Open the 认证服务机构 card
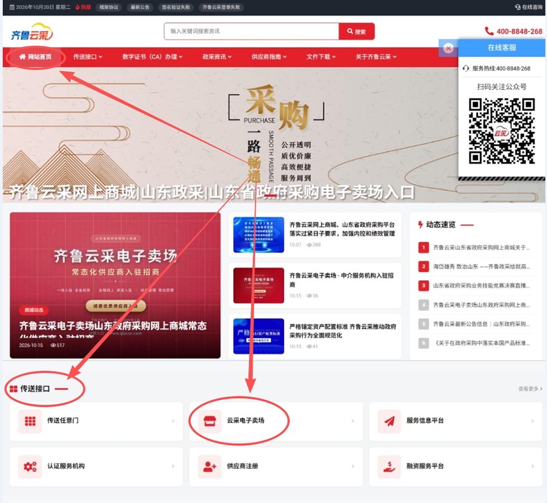Viewport: 547px width, 503px height. tap(96, 466)
